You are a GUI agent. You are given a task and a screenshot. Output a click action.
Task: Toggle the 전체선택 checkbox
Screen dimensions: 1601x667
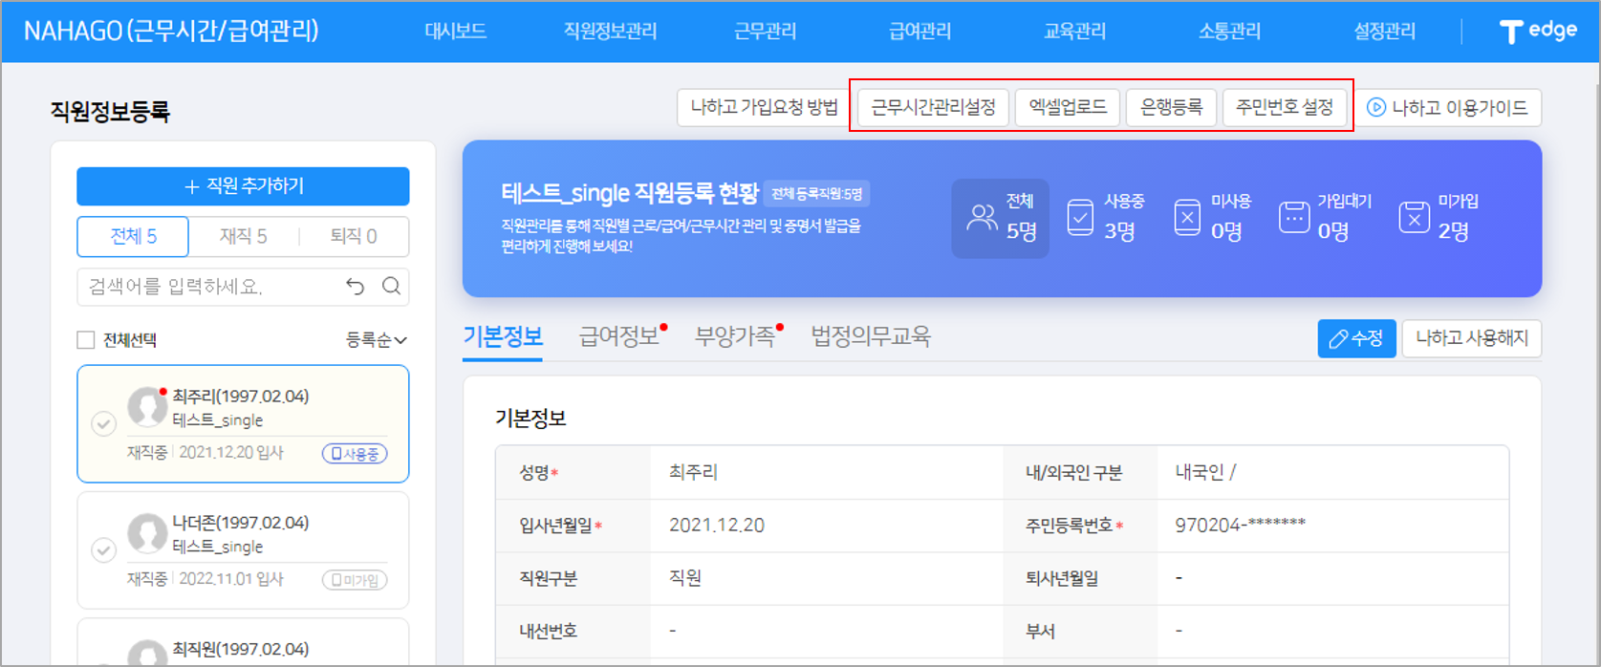[x=86, y=340]
